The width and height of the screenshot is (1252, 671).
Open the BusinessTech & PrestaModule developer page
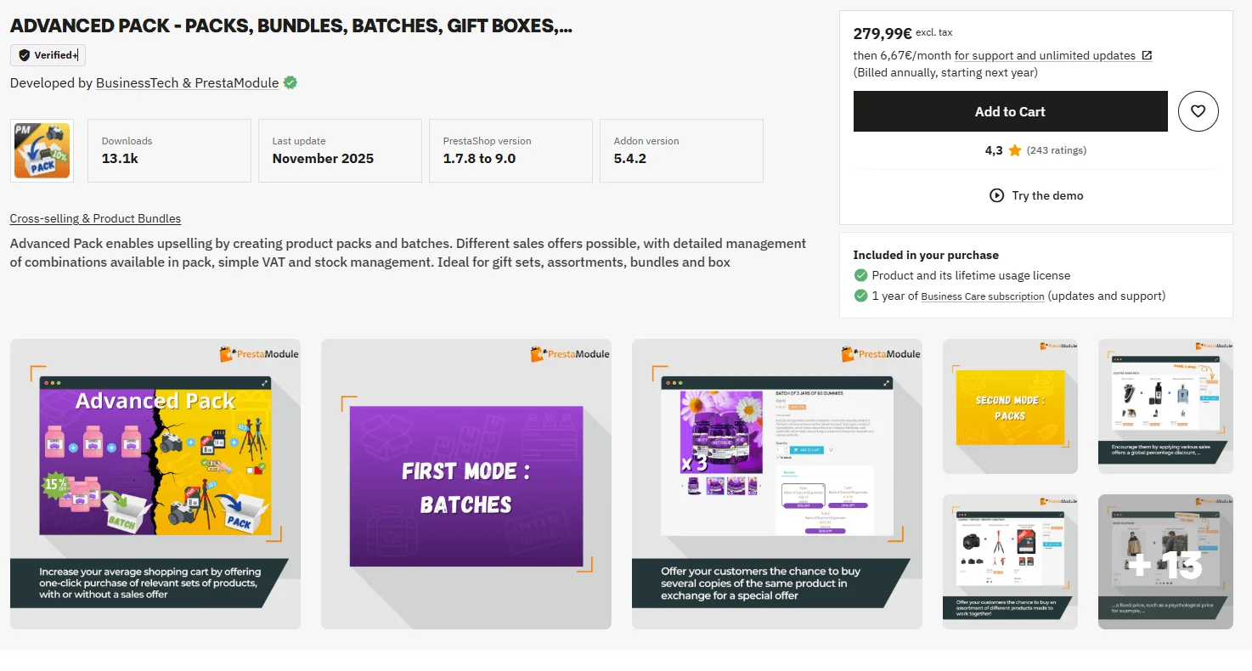point(187,82)
